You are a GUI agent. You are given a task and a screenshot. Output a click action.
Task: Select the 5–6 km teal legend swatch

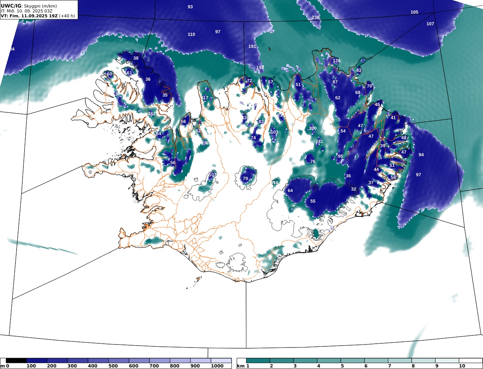tap(353, 361)
